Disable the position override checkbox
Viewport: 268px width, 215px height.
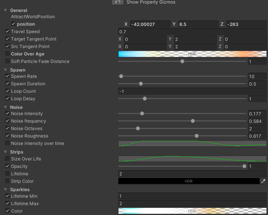point(13,24)
